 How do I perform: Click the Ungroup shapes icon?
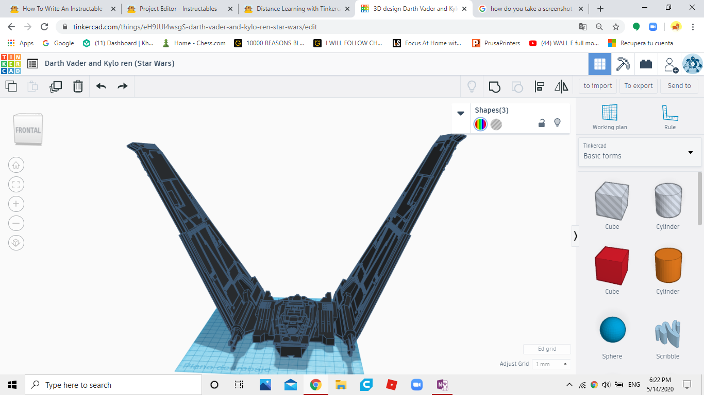point(517,86)
